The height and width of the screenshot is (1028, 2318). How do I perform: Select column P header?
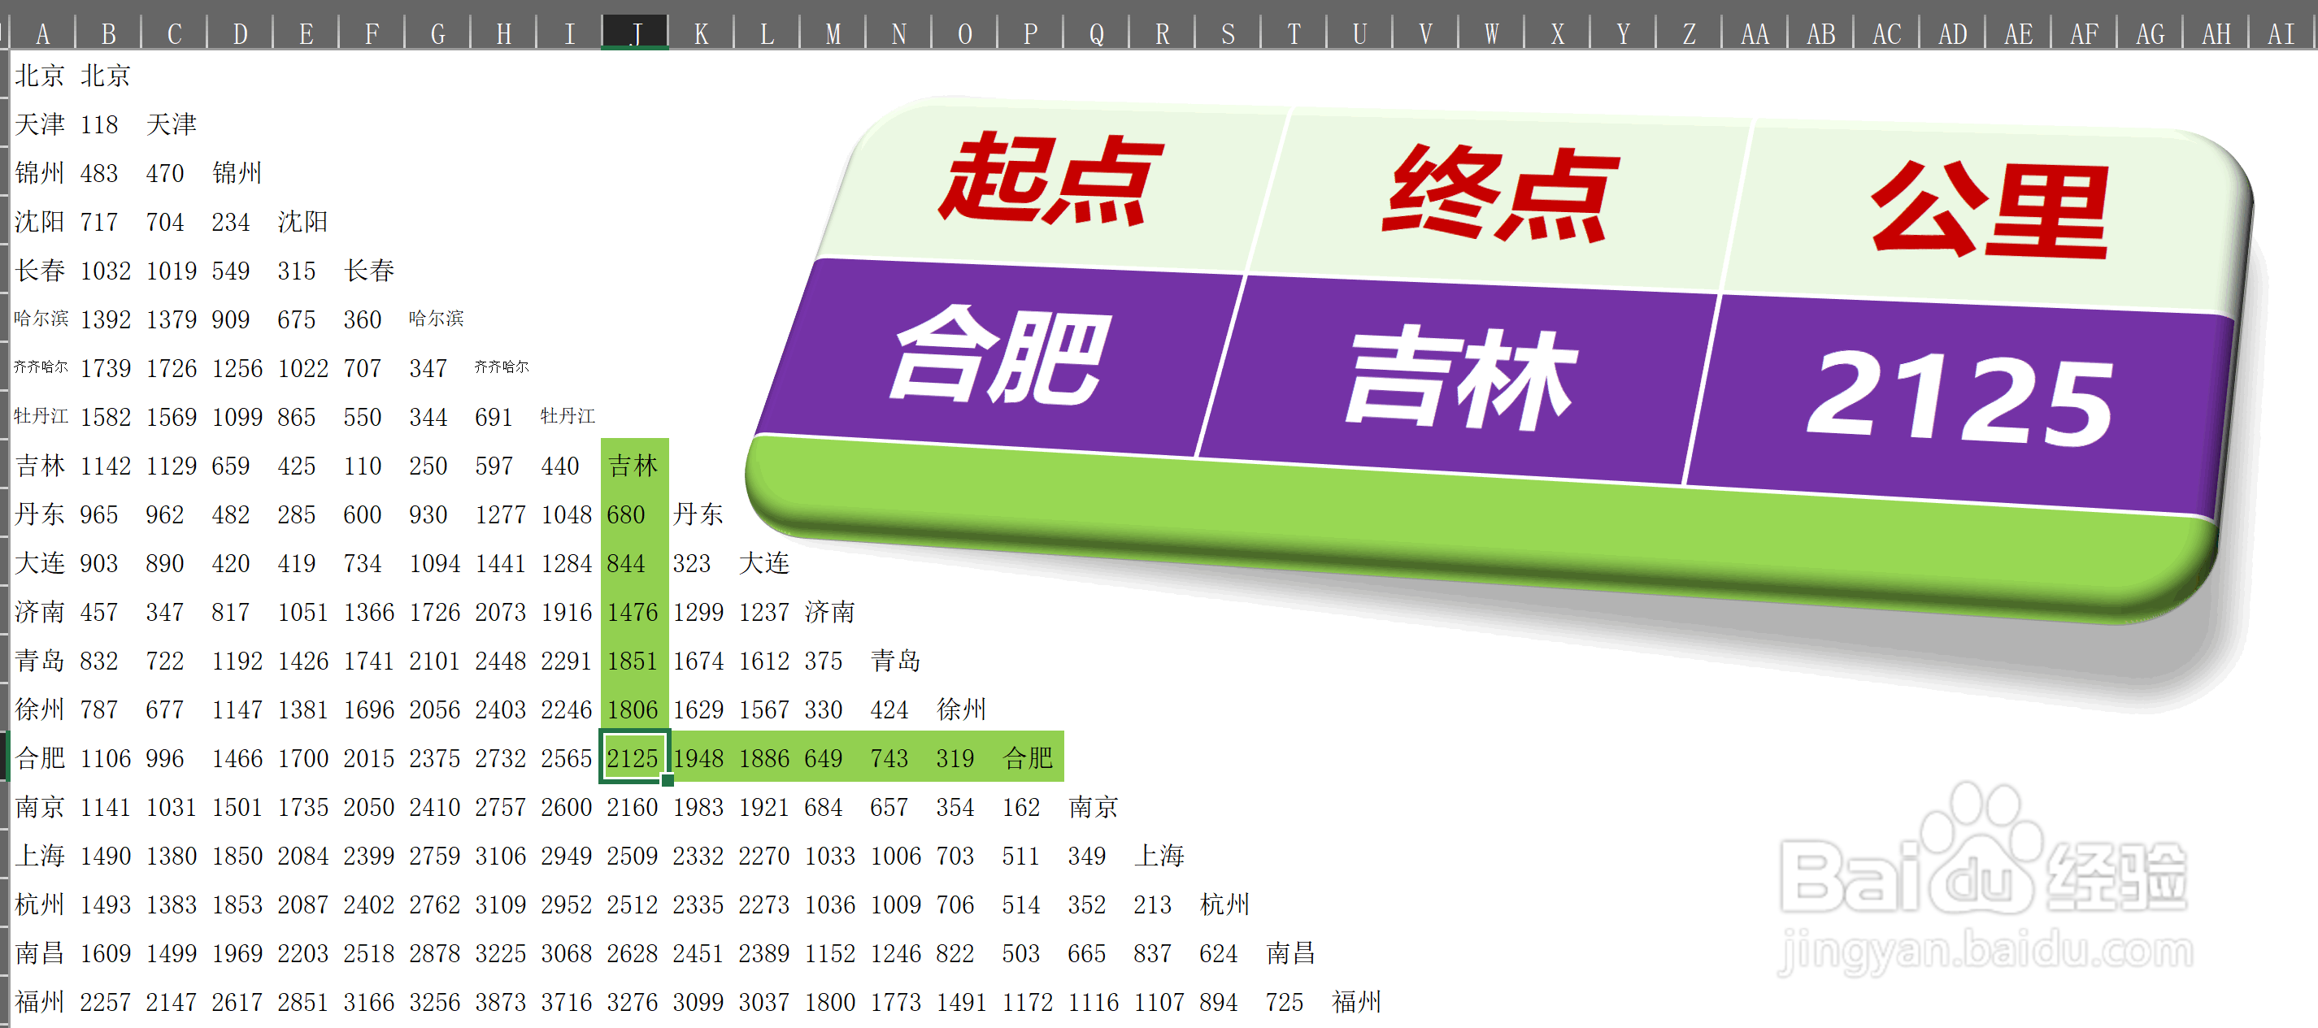tap(1030, 33)
